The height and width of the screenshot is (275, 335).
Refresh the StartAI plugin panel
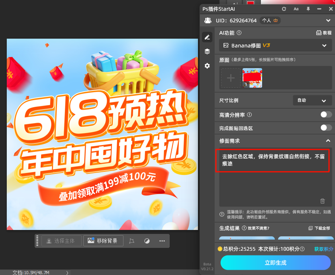[x=284, y=8]
